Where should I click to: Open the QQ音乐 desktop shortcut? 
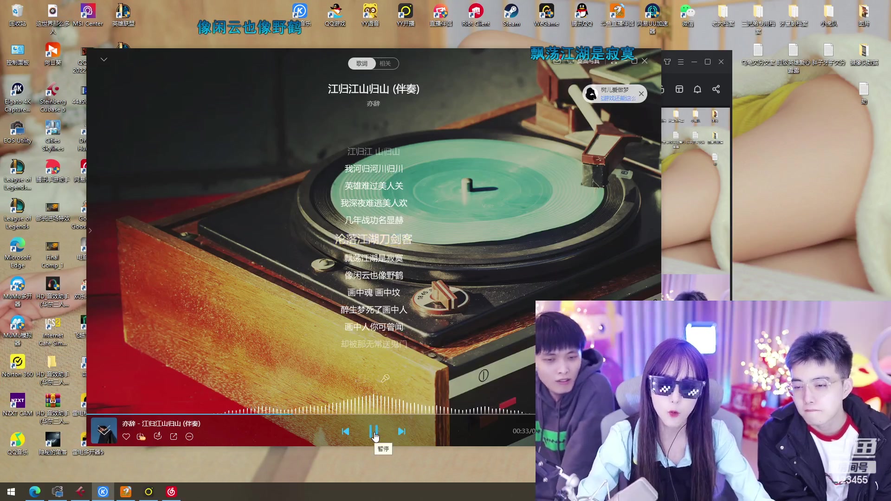coord(18,444)
